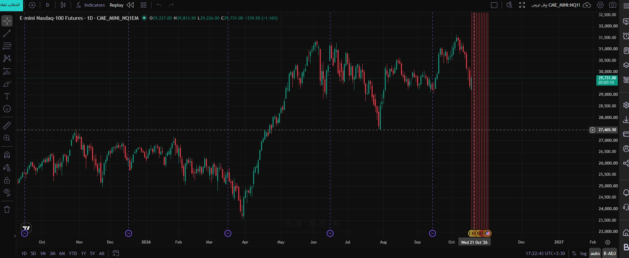Click the teal symbol selection button
The height and width of the screenshot is (258, 629).
12,5
